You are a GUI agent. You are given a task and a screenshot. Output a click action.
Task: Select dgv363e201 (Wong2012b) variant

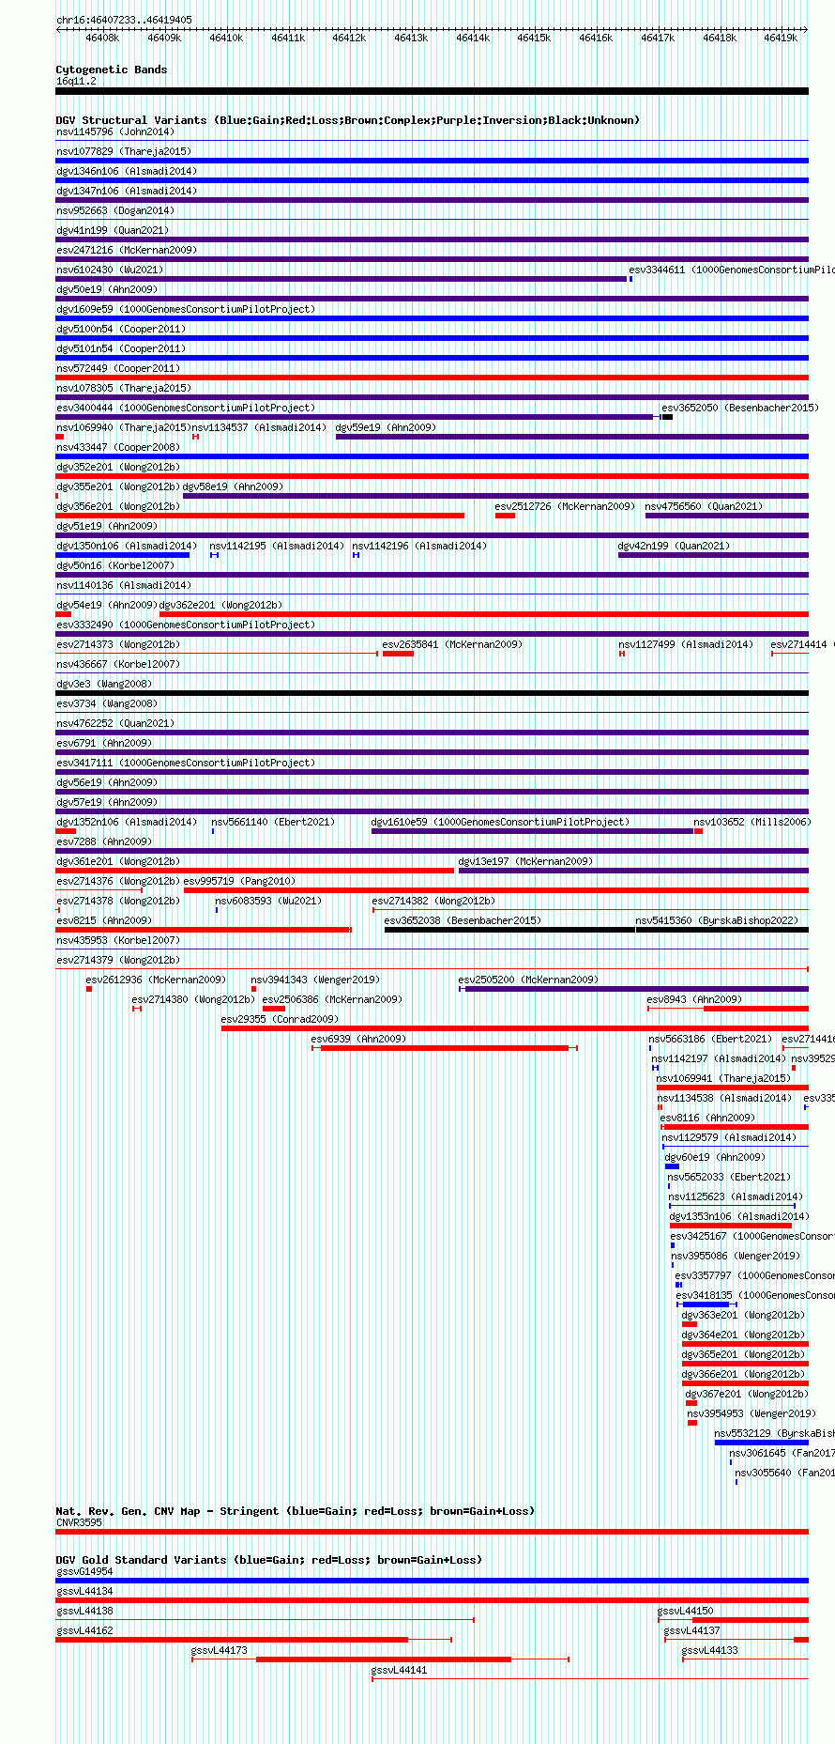743,1315
